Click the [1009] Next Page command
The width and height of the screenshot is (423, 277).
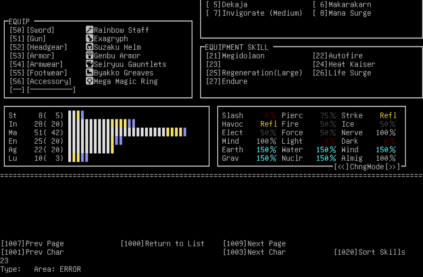tap(254, 243)
